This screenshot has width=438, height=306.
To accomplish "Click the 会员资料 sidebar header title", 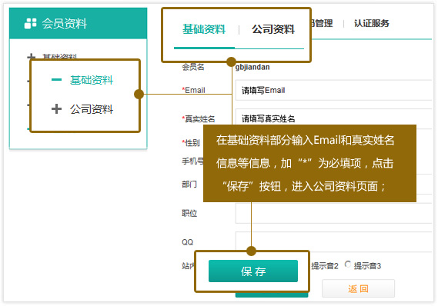I will [x=65, y=23].
